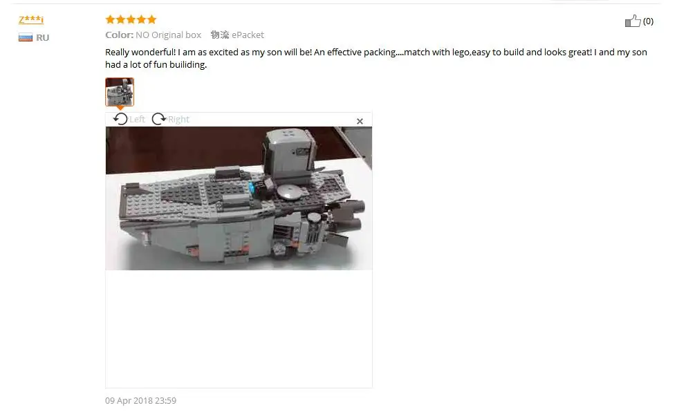Click the thumbs-up helpful icon
The height and width of the screenshot is (412, 677).
click(x=633, y=21)
